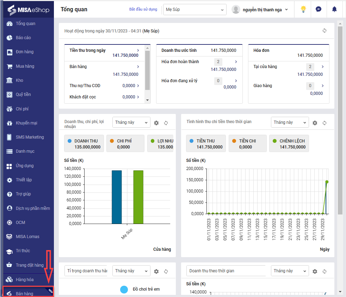
Task: Open settings gear for revenue chart
Action: (156, 123)
